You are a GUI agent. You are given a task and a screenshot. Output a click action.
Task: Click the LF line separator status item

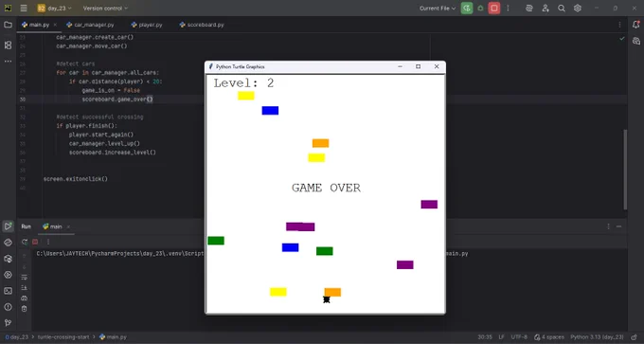point(502,337)
